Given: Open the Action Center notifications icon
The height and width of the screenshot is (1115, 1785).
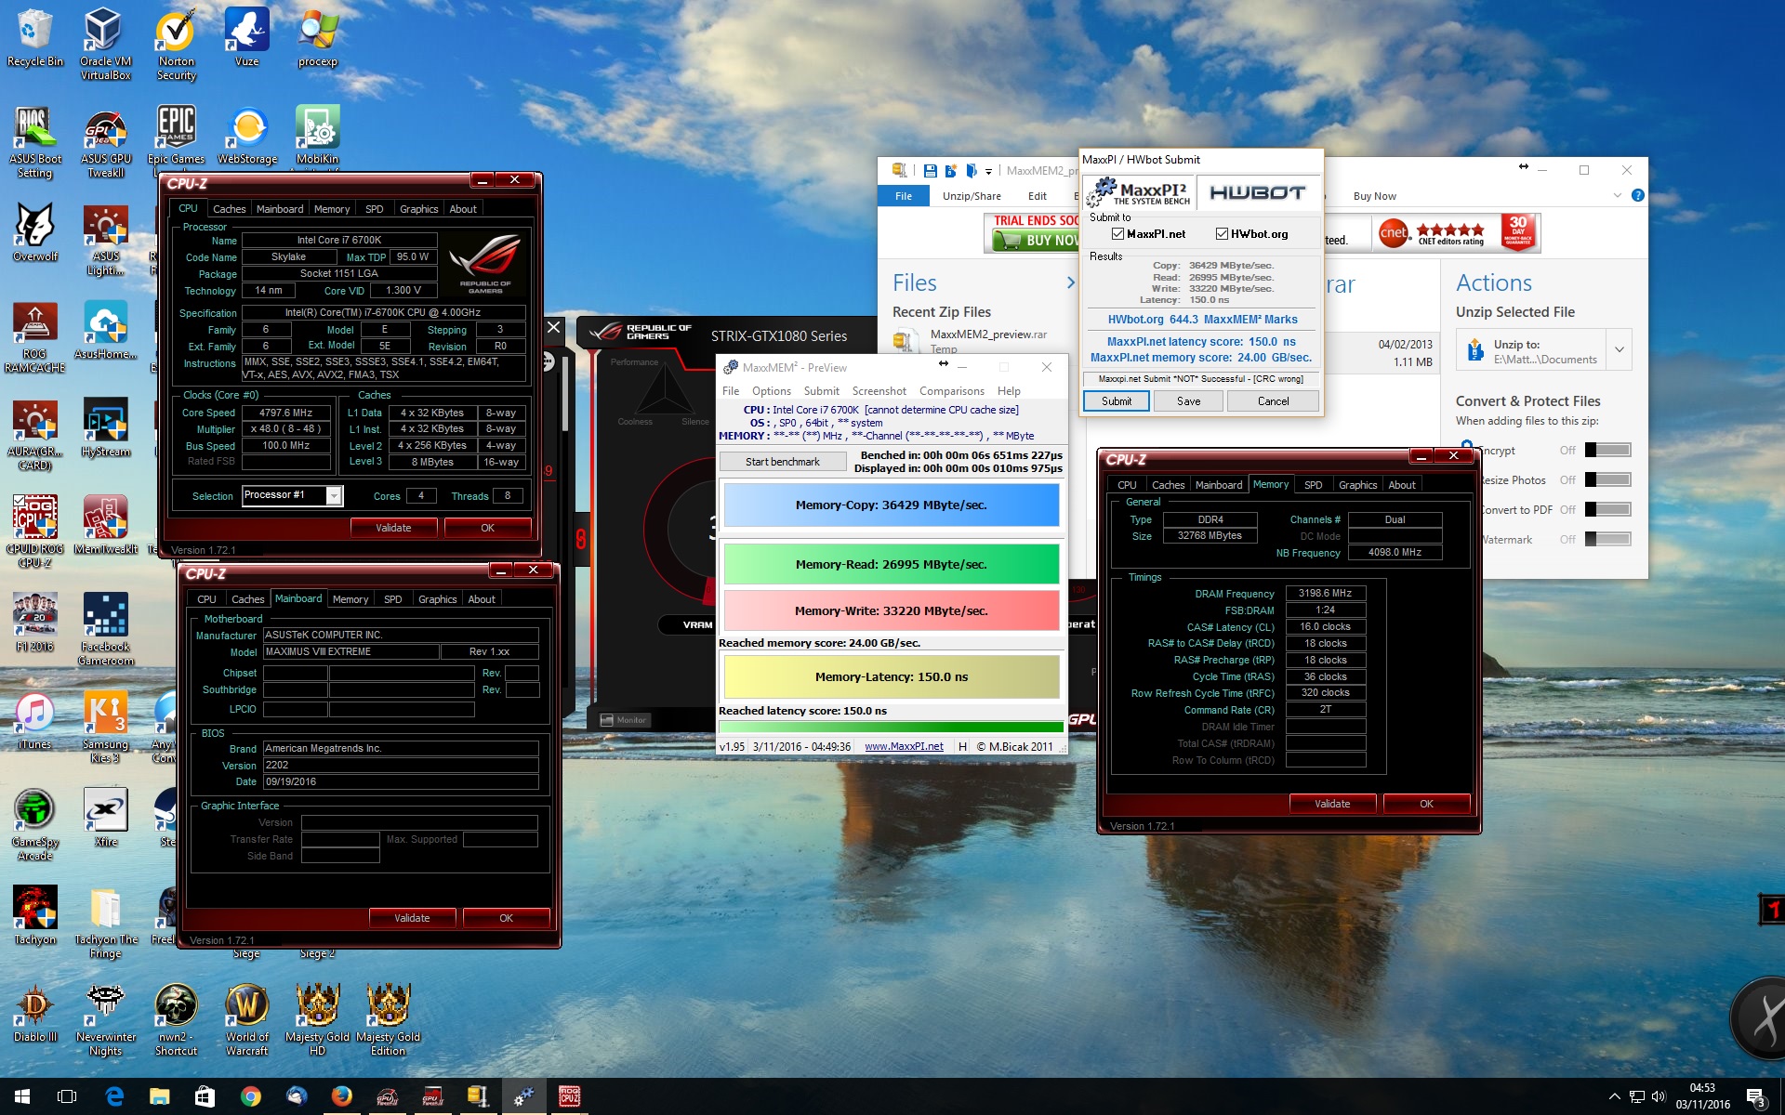Looking at the screenshot, I should pyautogui.click(x=1755, y=1096).
